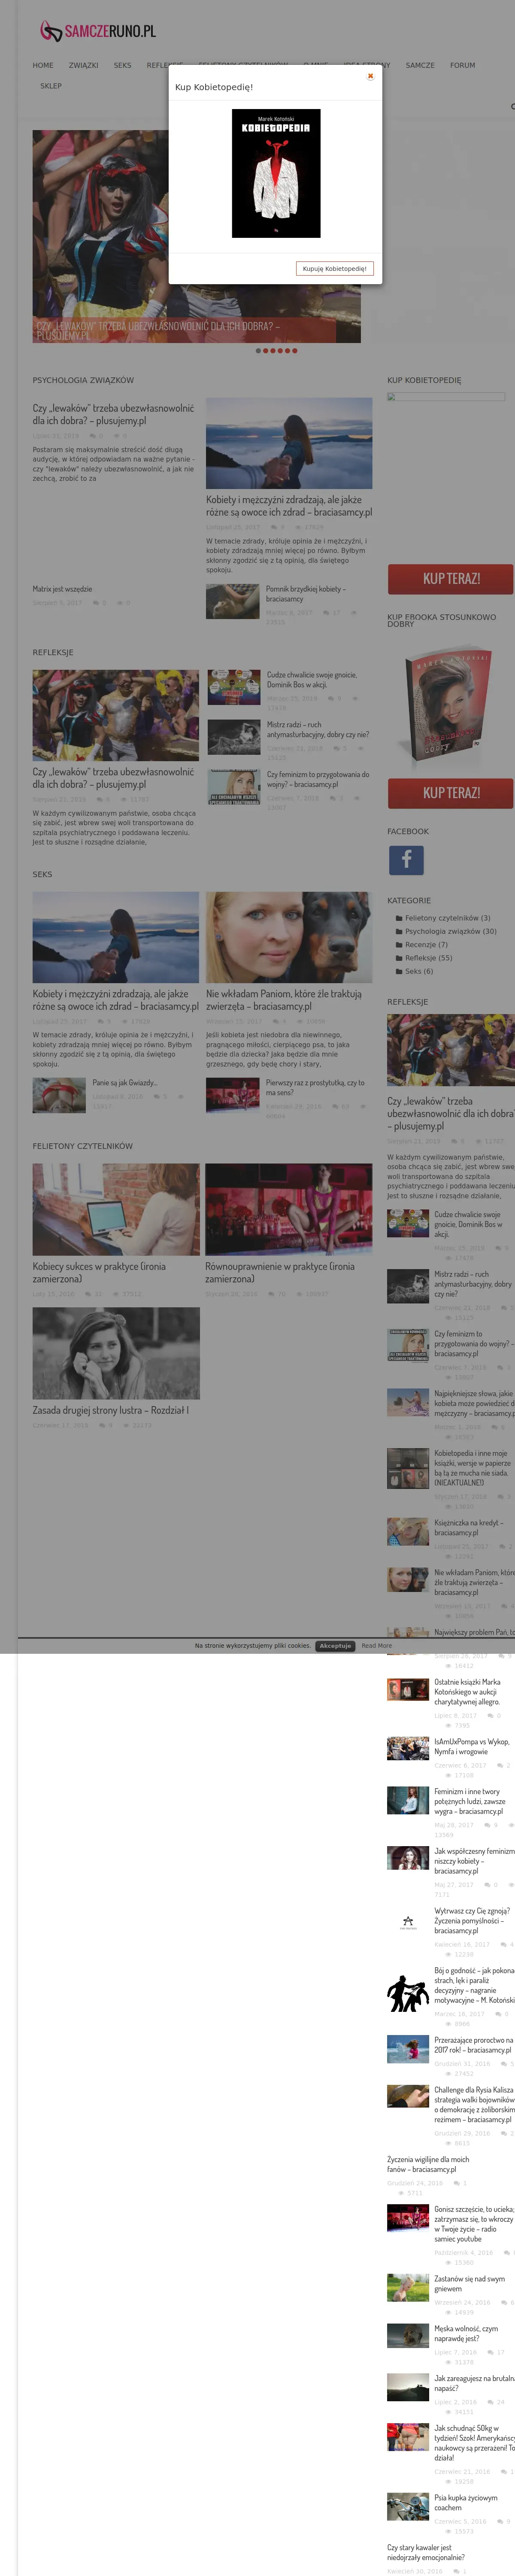Open article Panie są jak Gwiazdy

(x=125, y=1083)
